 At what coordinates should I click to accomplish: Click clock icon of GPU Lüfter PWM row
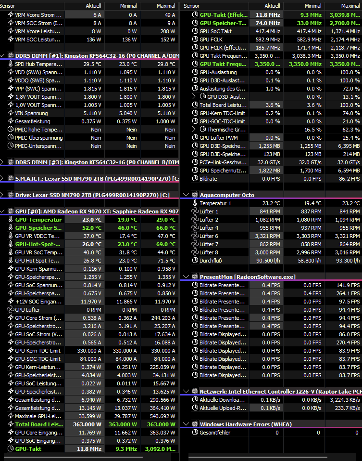195,138
